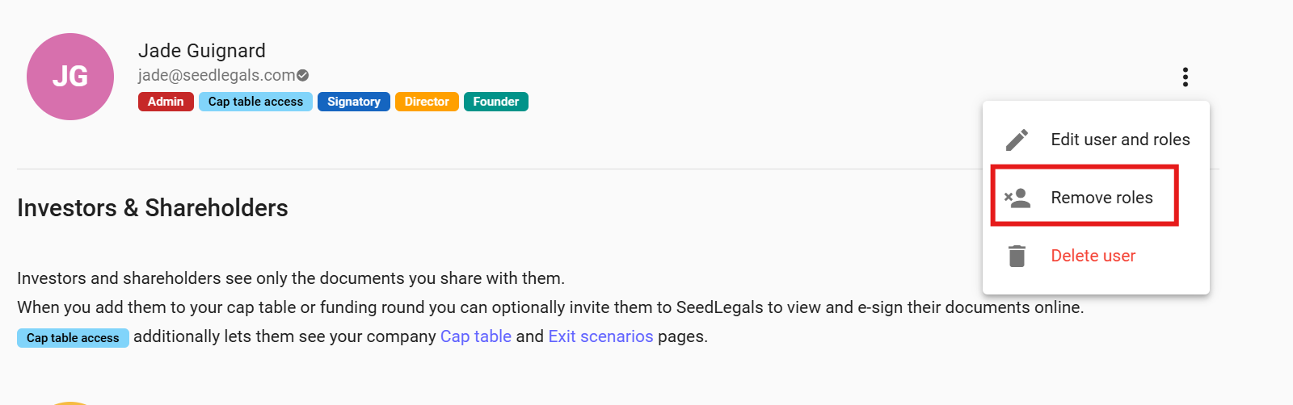
Task: Click Jade's Cap table access badge
Action: pos(255,102)
